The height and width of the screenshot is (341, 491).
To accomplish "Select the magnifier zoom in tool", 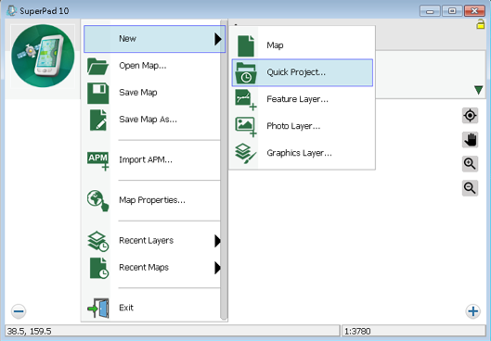I will [470, 164].
